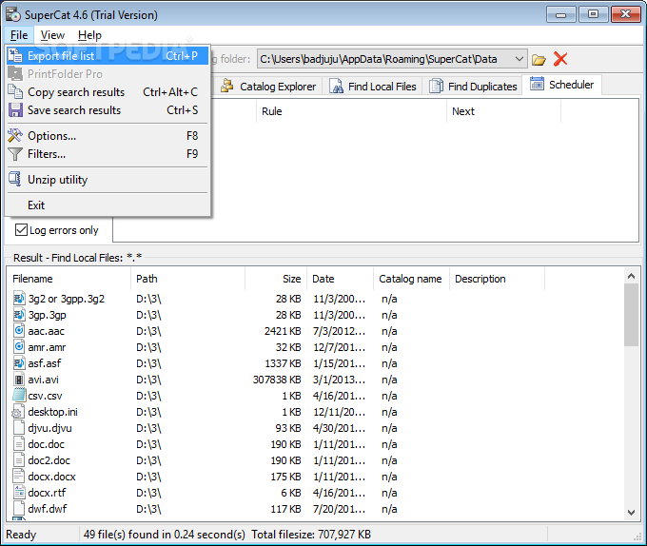Click the 49 file(s) found status text
This screenshot has width=647, height=546.
tap(165, 535)
